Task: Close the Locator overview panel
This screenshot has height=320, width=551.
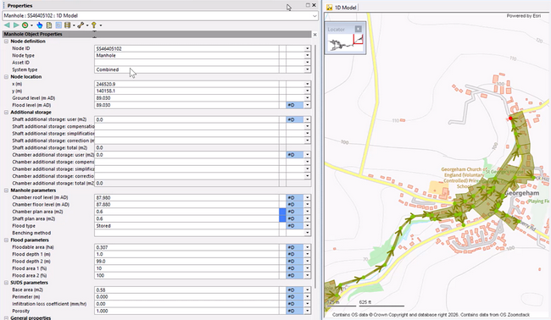Action: click(358, 29)
